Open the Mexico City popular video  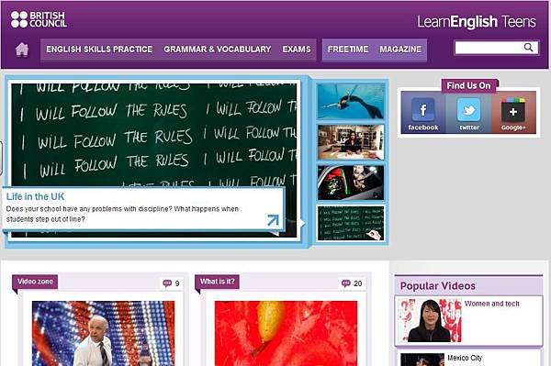[465, 358]
